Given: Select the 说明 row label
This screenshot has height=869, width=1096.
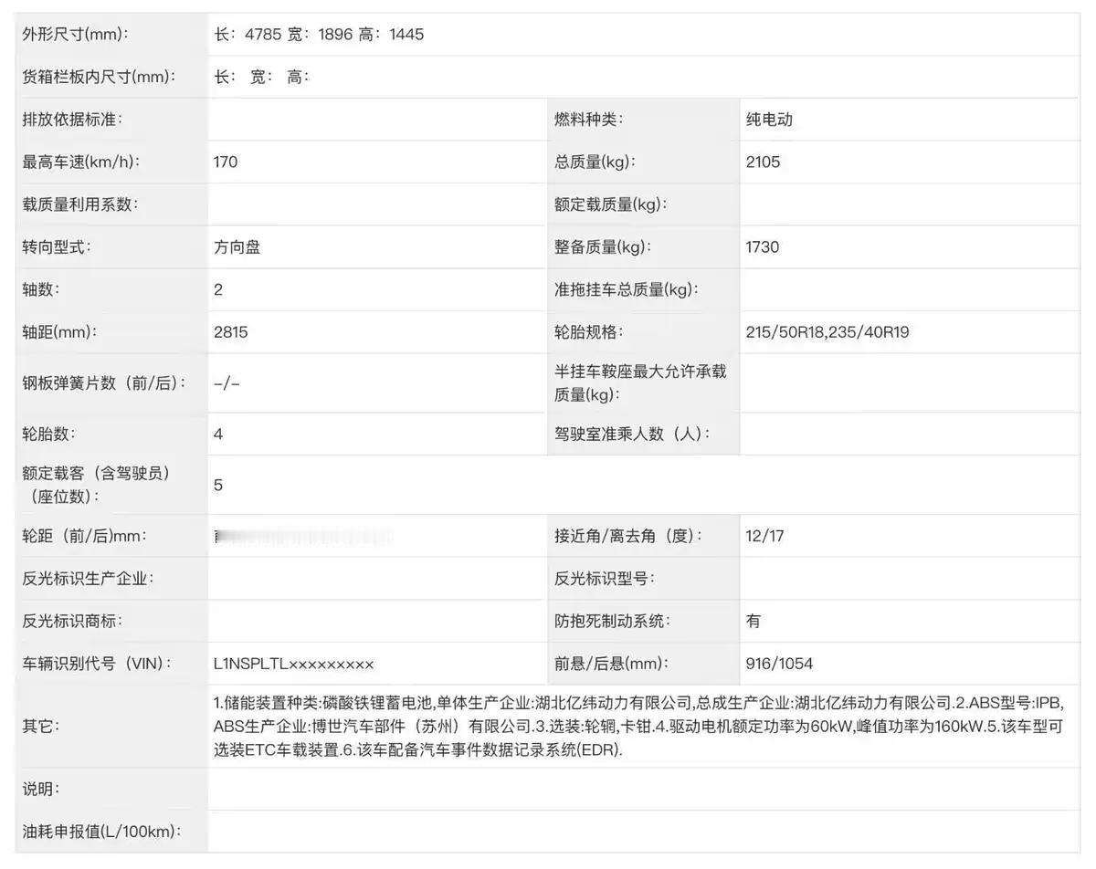Looking at the screenshot, I should (x=38, y=790).
